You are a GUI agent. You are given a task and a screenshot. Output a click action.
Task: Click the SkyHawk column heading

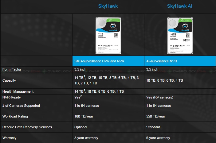[108, 6]
